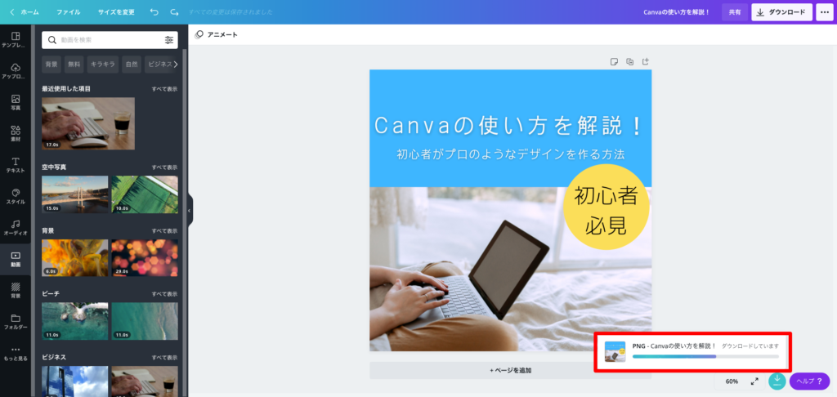837x397 pixels.
Task: Open the Photos (写真) sidebar tab
Action: tap(16, 103)
